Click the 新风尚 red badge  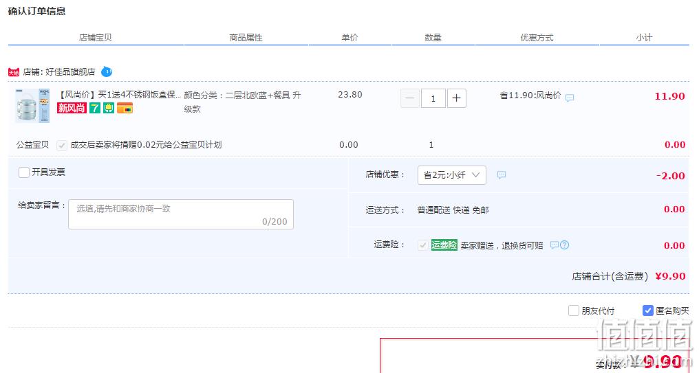pyautogui.click(x=72, y=108)
